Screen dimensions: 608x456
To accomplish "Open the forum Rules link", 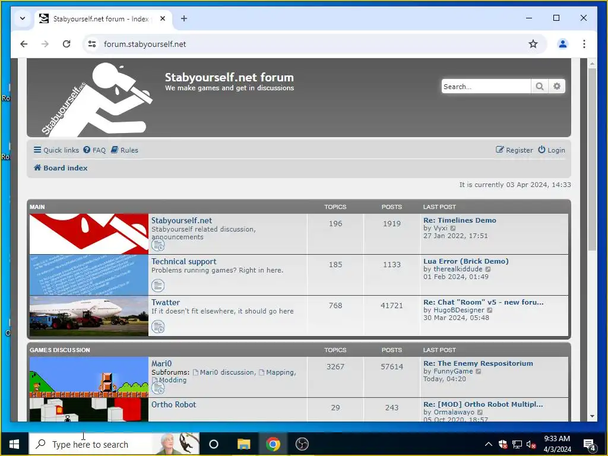I will [125, 150].
